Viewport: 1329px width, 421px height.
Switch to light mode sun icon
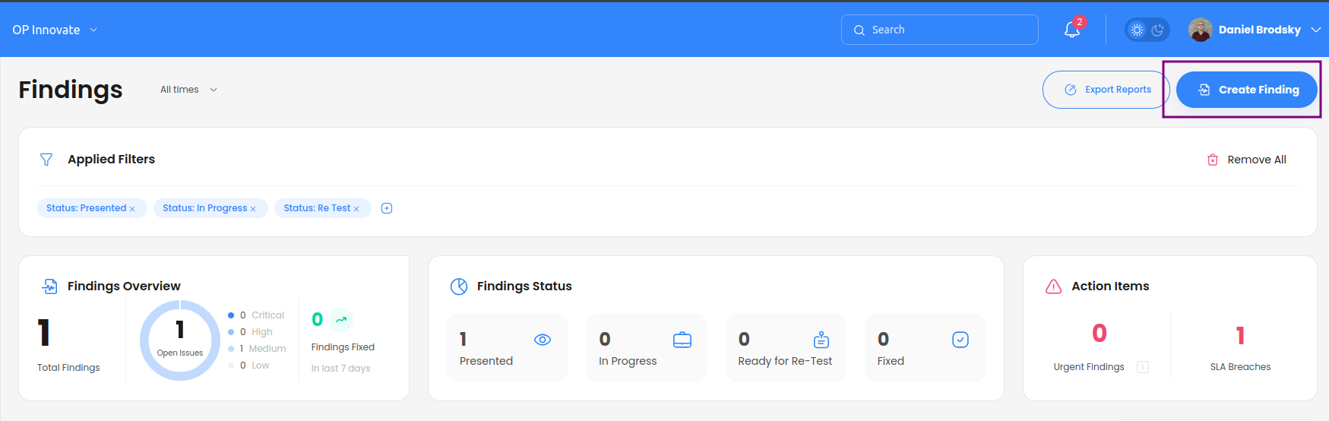[1137, 30]
